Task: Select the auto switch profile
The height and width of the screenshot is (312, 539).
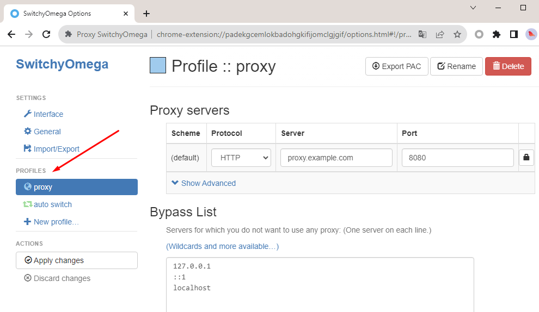Action: (x=52, y=204)
